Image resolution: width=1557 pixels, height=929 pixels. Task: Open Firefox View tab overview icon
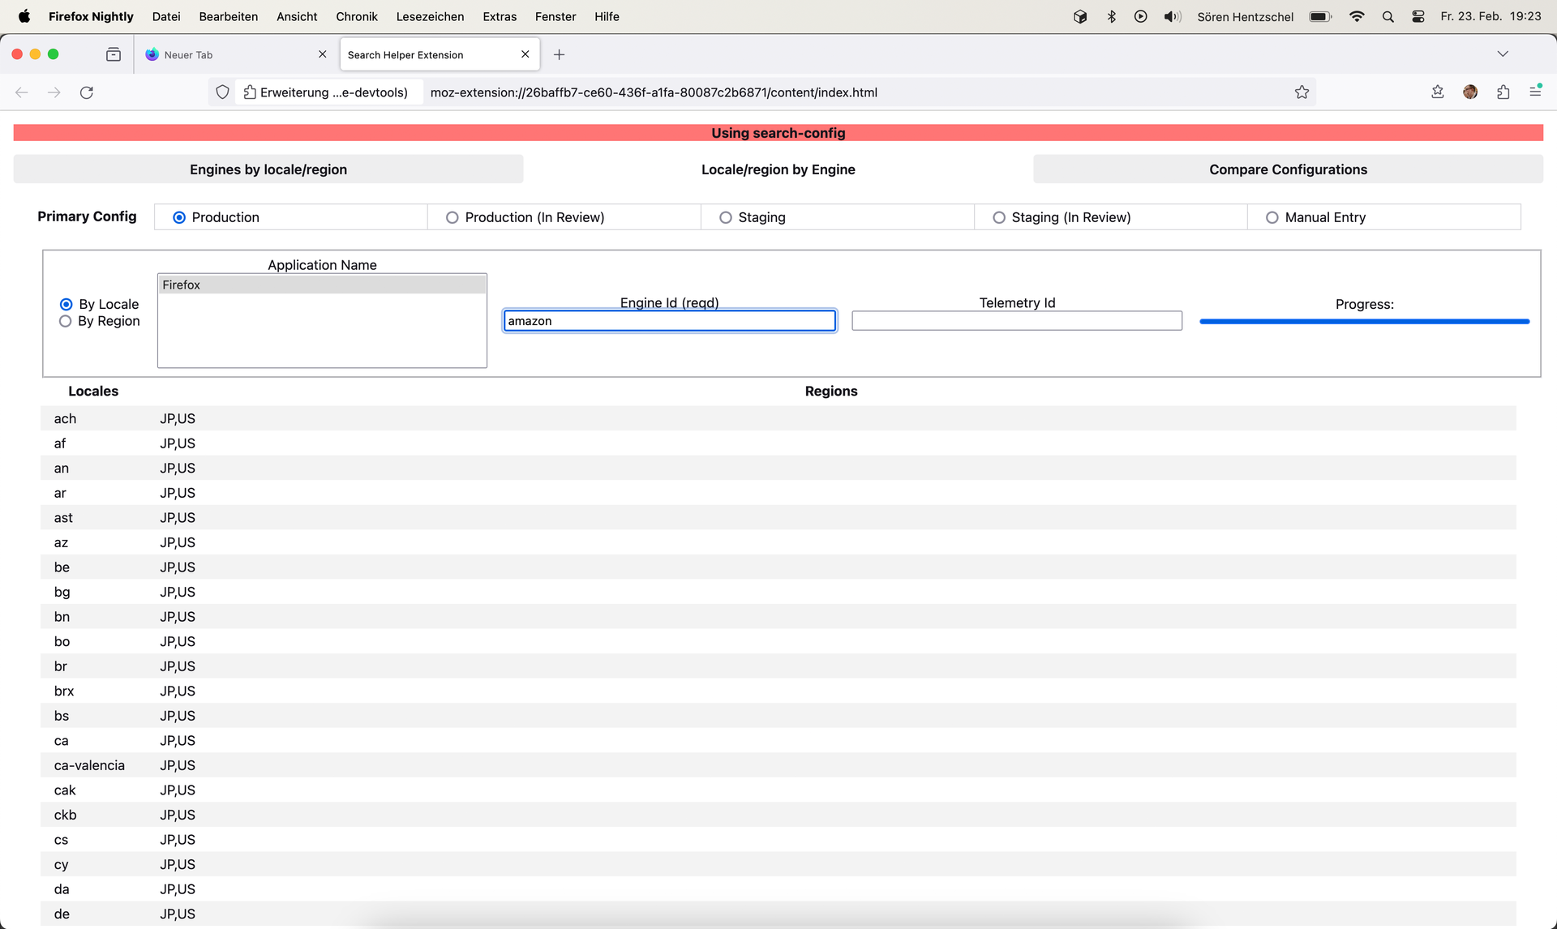click(x=114, y=54)
